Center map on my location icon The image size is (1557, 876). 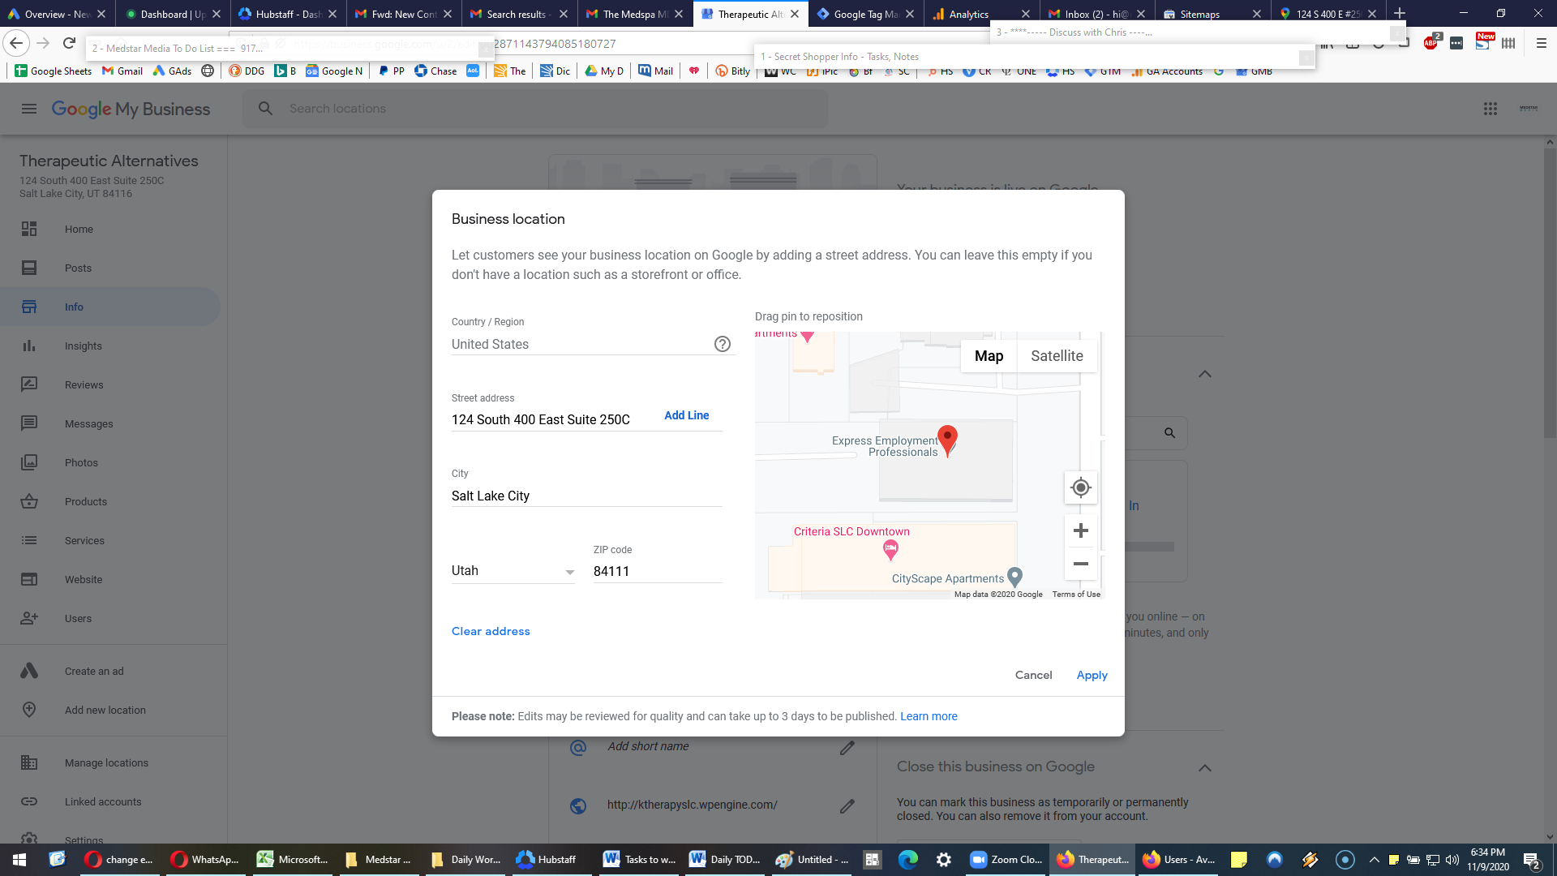tap(1080, 487)
